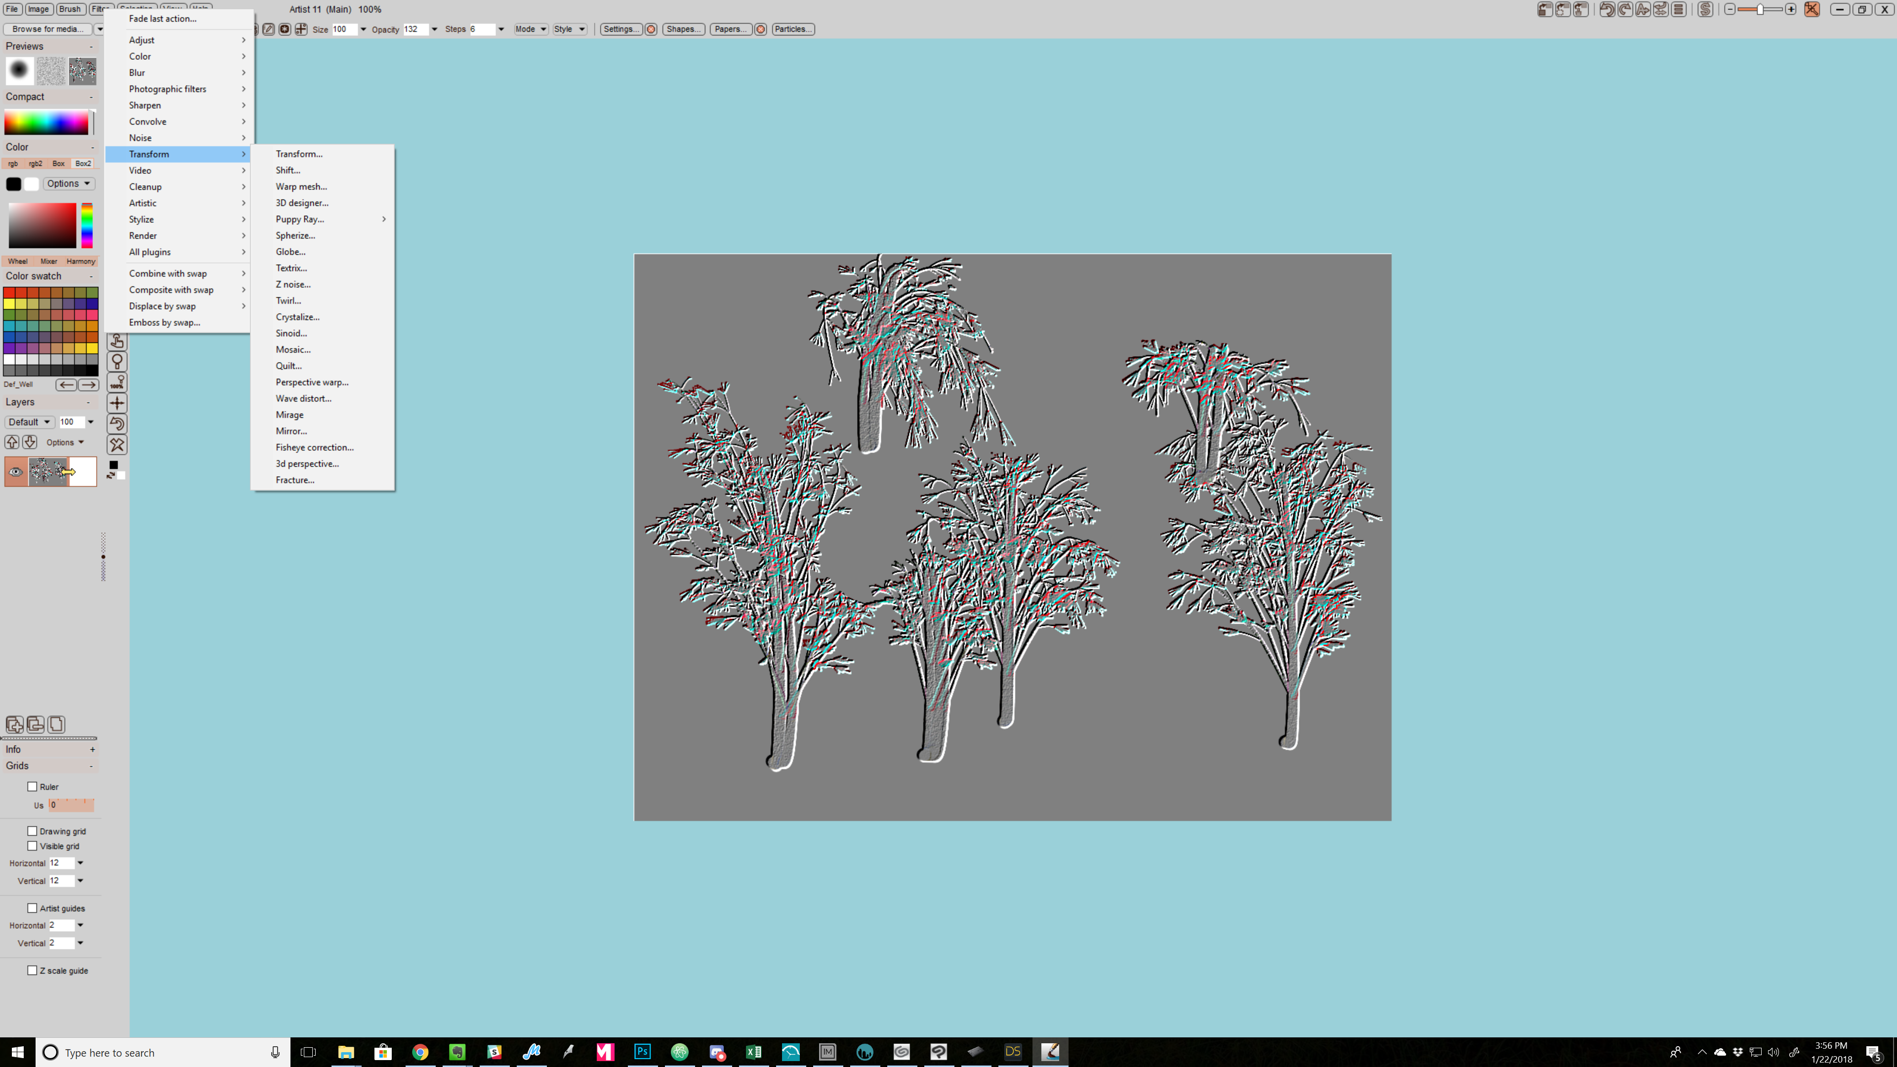Click the undo arrow icon in top toolbar

1607,9
